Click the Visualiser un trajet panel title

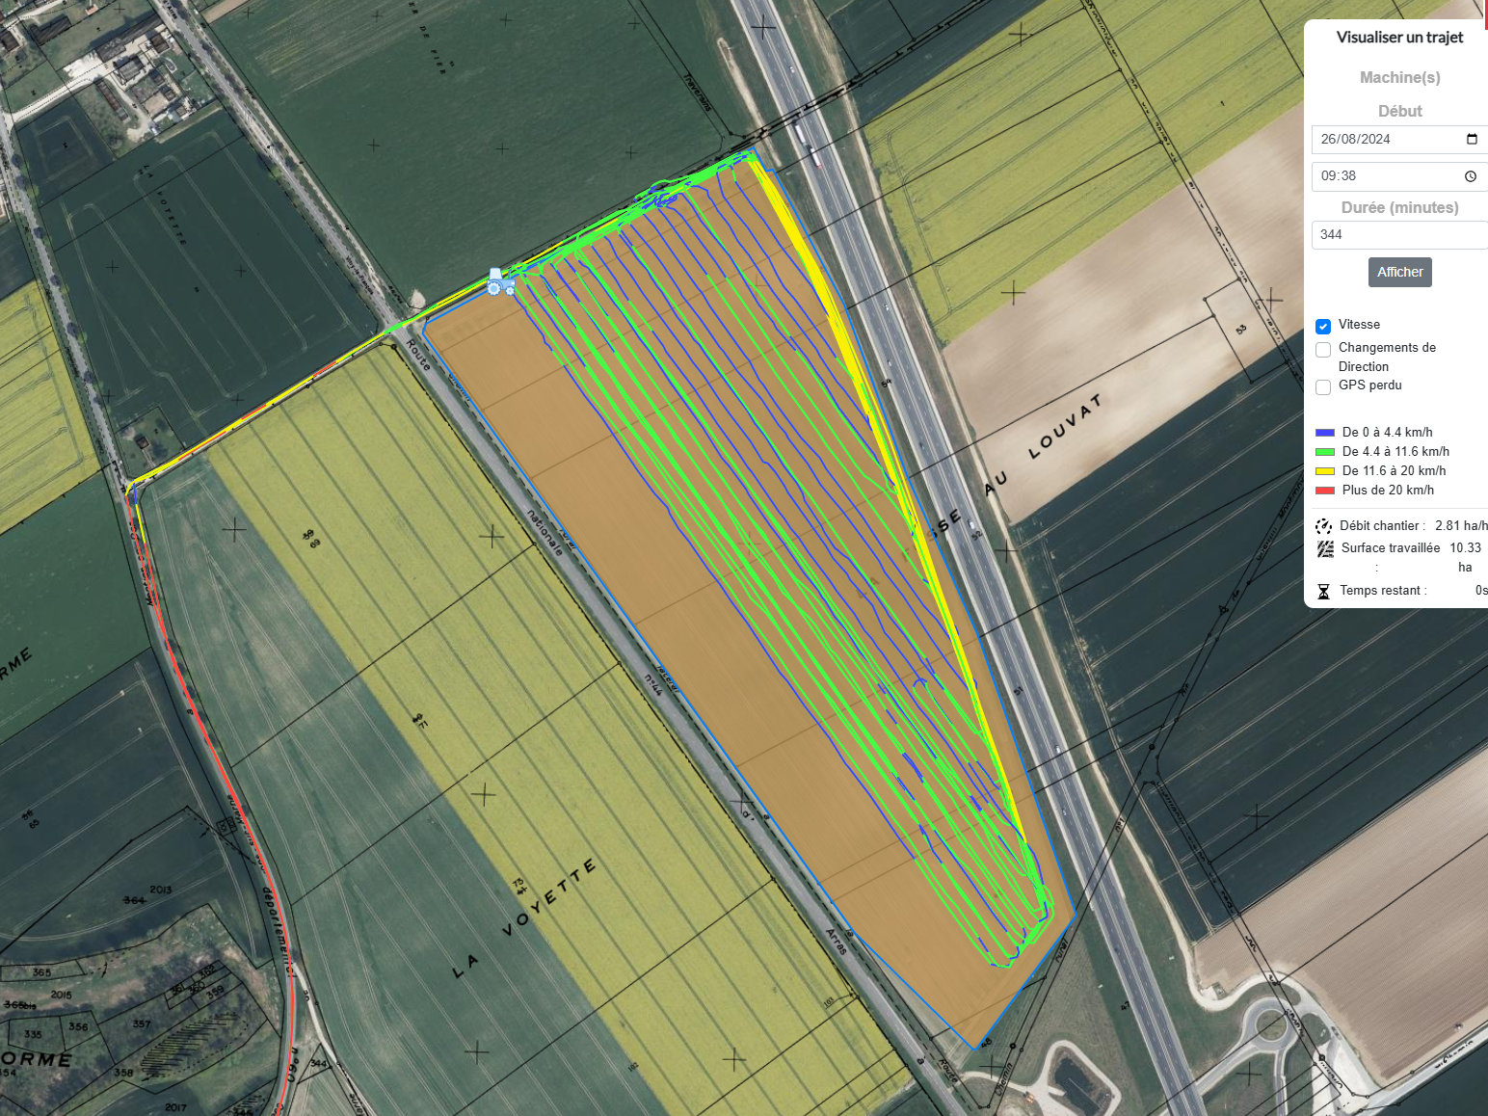coord(1399,38)
